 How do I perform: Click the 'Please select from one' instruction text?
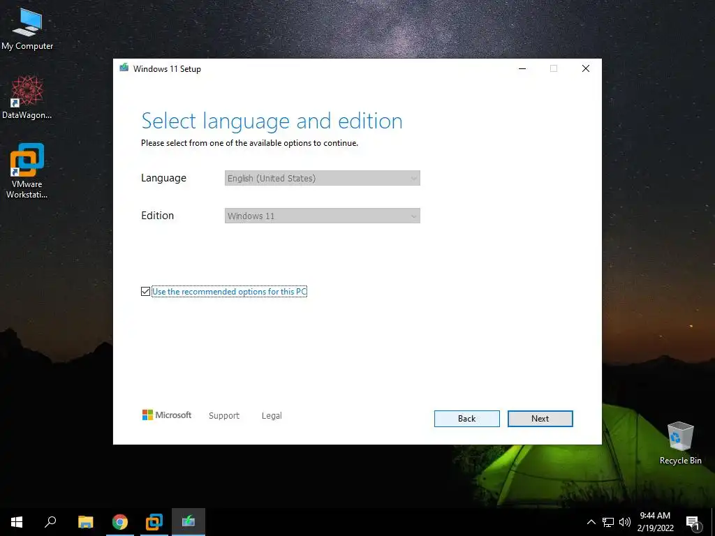click(249, 143)
